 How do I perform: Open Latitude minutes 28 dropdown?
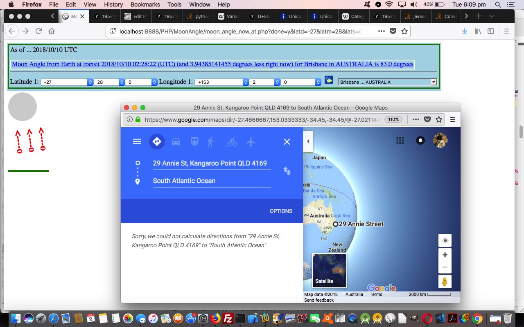point(109,82)
